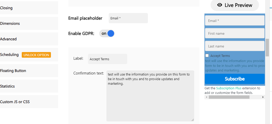Click the Label field with Accept Terms
Image resolution: width=272 pixels, height=124 pixels.
[107, 59]
